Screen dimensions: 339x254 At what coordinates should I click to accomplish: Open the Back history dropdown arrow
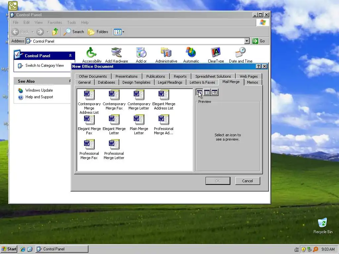(33, 32)
